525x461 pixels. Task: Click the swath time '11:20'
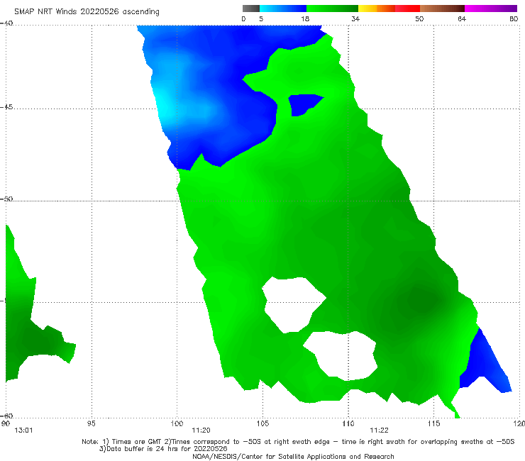(201, 431)
